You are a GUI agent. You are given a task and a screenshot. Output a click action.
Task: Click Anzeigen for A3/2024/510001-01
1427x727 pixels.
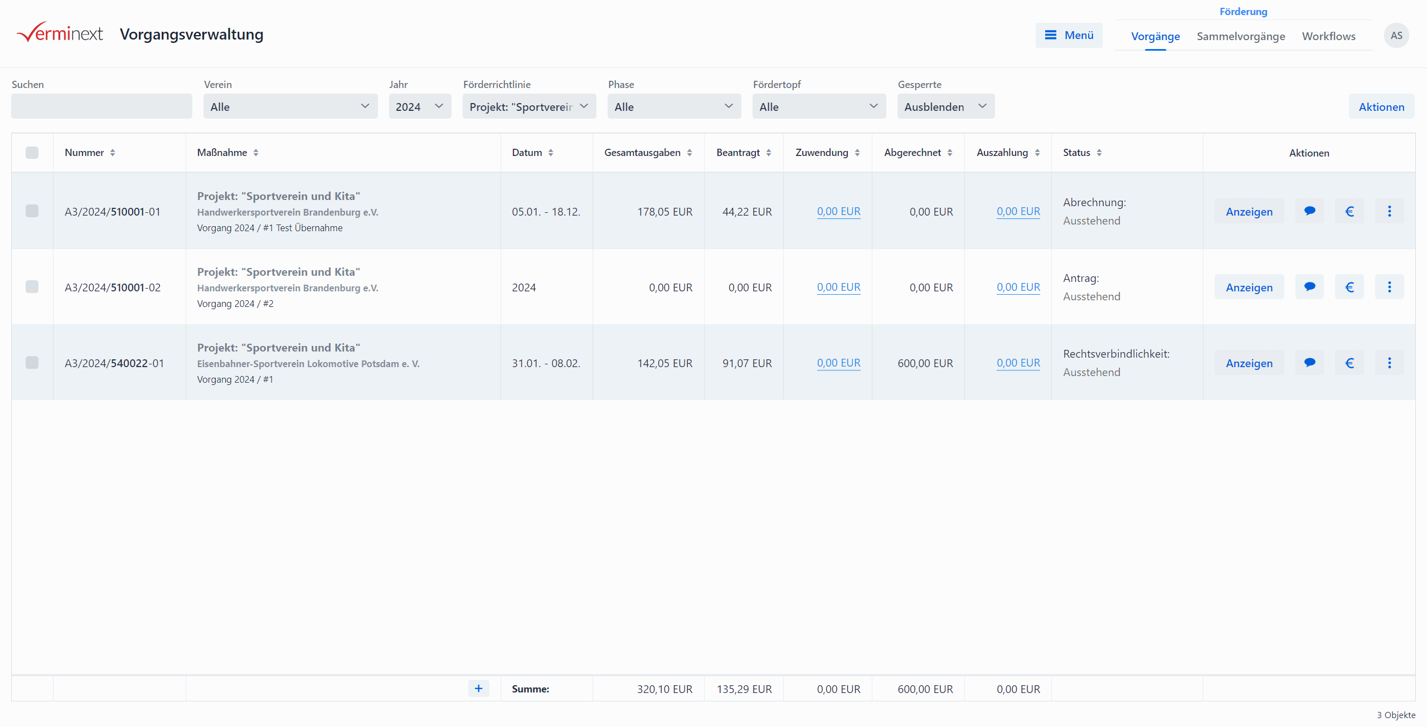tap(1249, 212)
